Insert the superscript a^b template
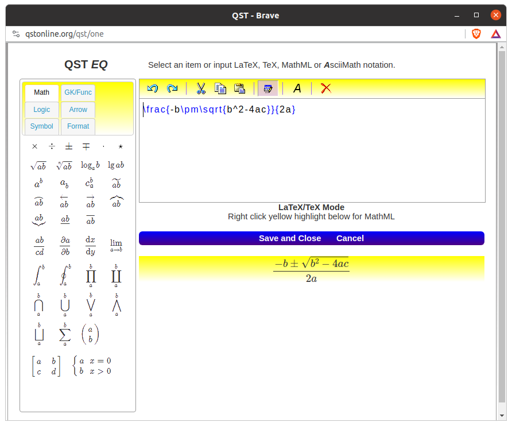 tap(38, 184)
